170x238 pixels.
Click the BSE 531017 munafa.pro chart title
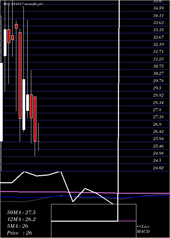[x=23, y=4]
